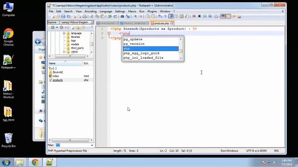Switch to the middle Product_model.php tab
Screen dimensions: 298x167
(135, 23)
